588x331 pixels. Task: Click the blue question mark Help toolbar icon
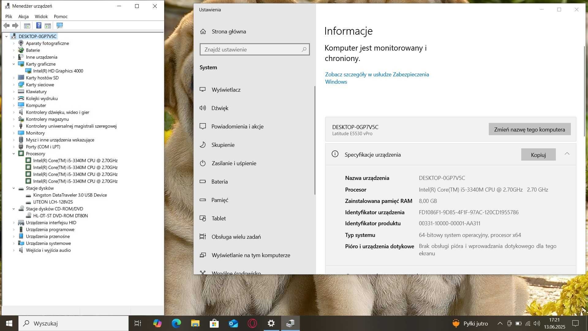[39, 25]
